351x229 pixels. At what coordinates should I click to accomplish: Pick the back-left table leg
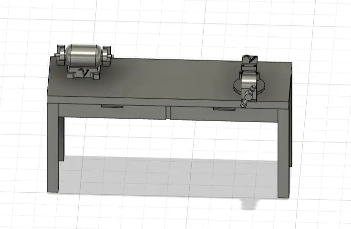click(x=61, y=139)
